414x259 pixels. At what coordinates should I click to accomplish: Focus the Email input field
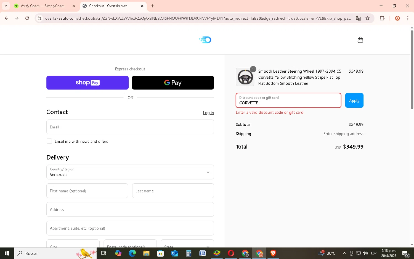(x=130, y=127)
